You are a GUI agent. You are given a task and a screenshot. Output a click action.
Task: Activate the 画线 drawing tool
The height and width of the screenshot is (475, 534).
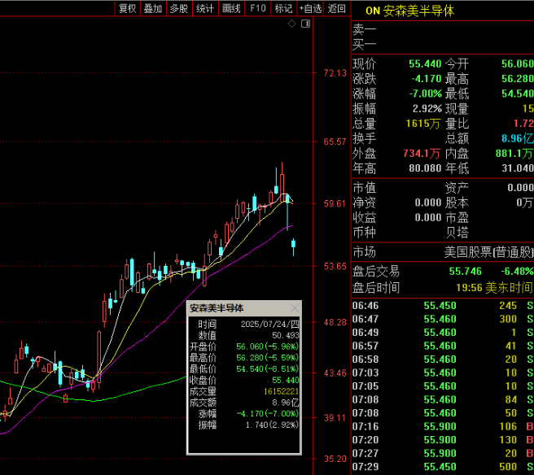coord(231,8)
